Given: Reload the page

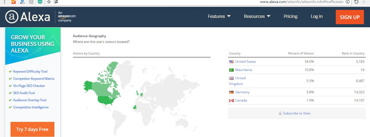Looking at the screenshot, I should click(x=356, y=2).
